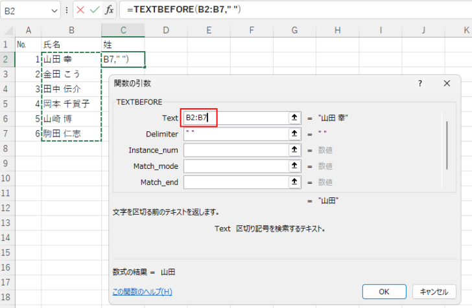Screen dimensions: 472x308
Task: Collapse dialog using Text field range icon
Action: coord(294,118)
